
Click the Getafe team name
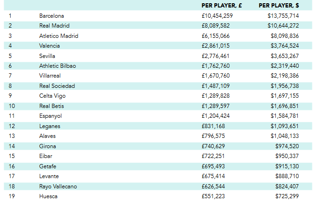48,166
